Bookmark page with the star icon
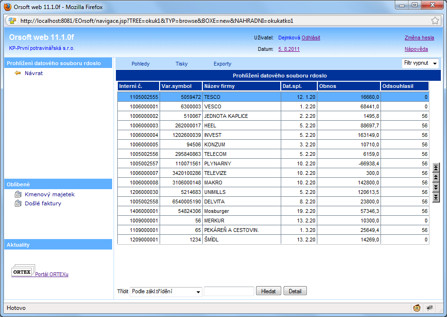Viewport: 447px width, 317px height. [435, 20]
